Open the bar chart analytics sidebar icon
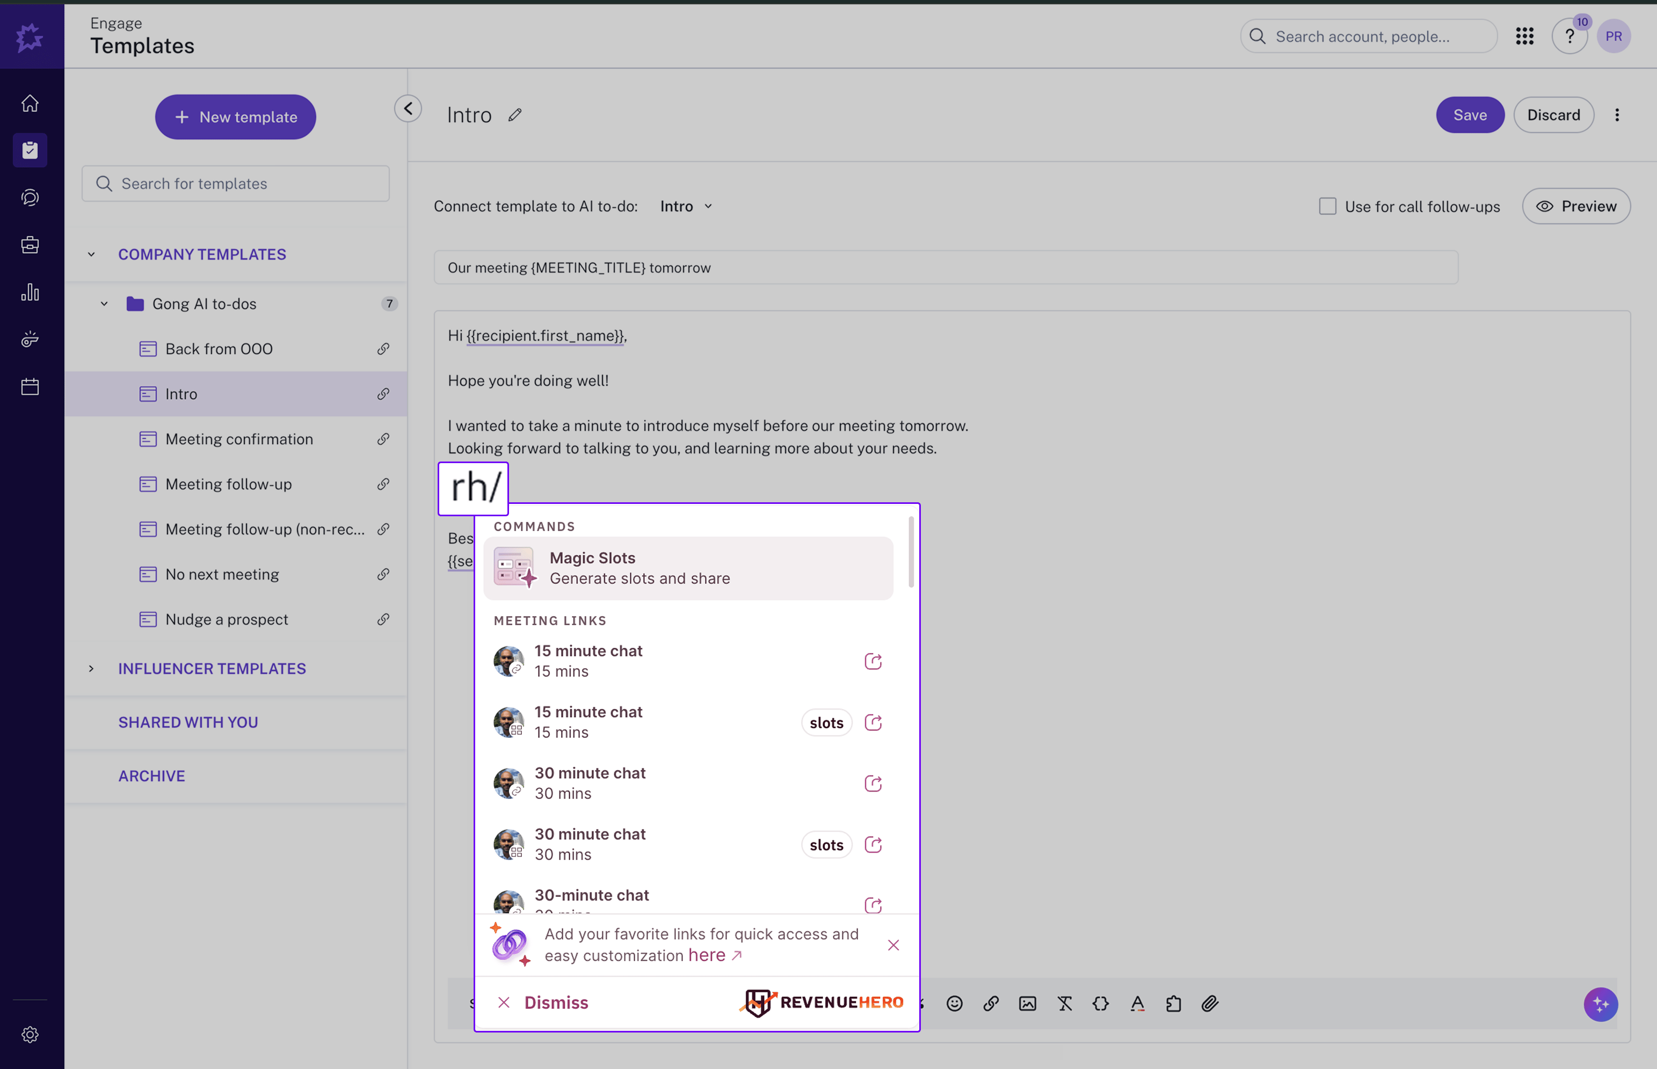The image size is (1657, 1069). click(x=30, y=292)
